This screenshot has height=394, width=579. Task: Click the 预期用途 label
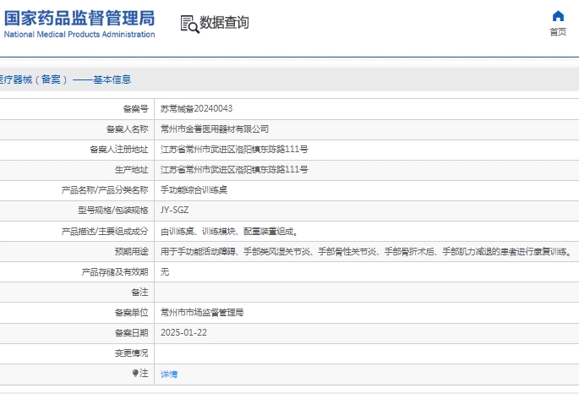pyautogui.click(x=132, y=251)
